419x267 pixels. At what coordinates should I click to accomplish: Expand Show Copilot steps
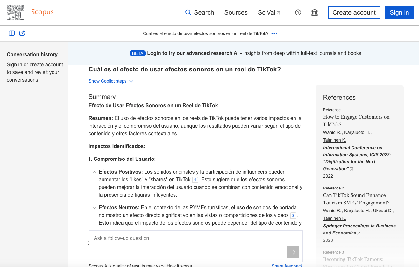pos(111,81)
